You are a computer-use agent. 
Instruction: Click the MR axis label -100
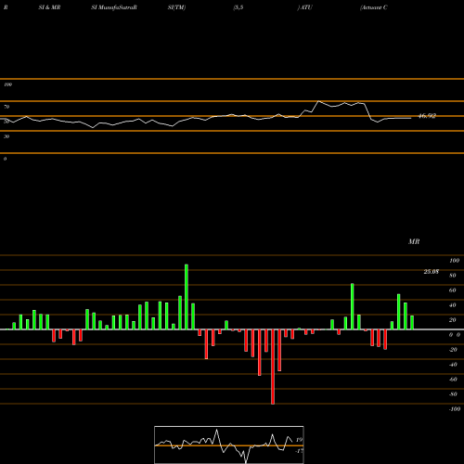pos(455,409)
